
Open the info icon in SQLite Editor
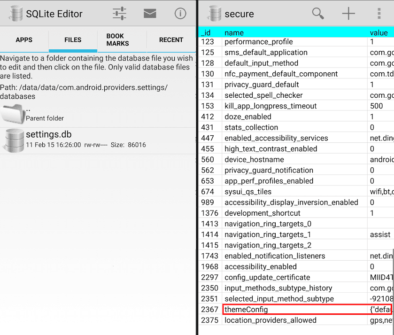(x=180, y=14)
